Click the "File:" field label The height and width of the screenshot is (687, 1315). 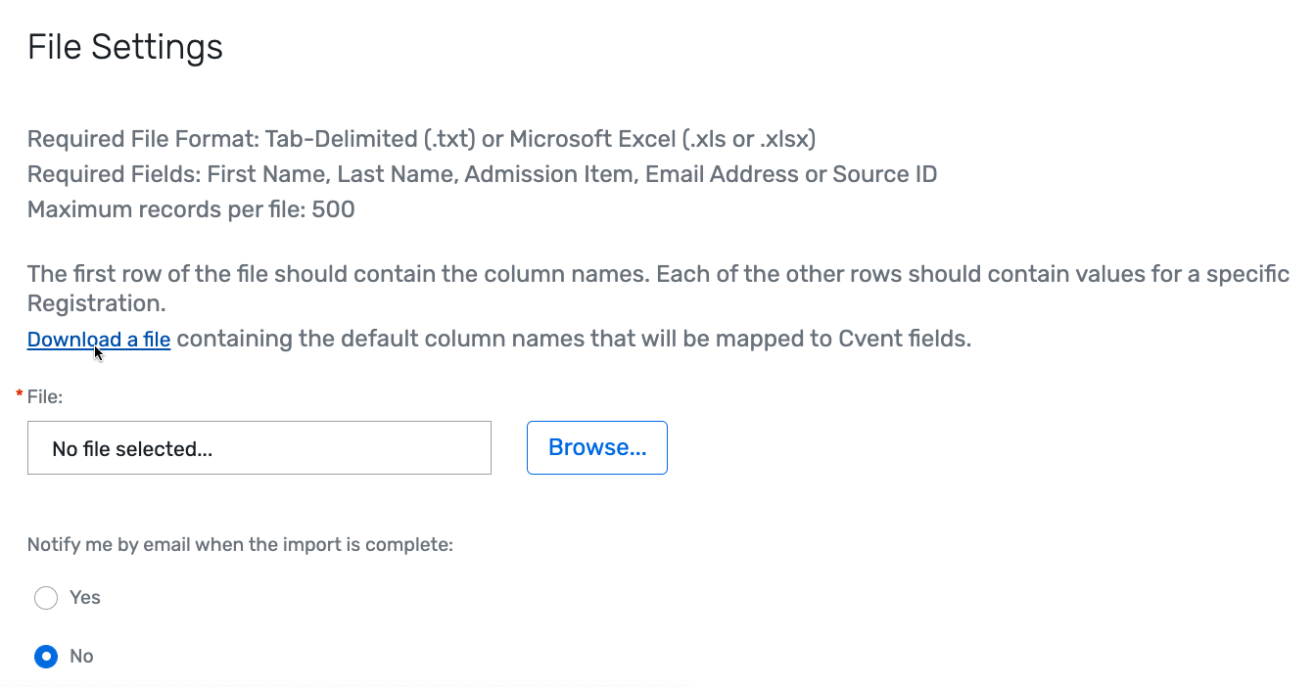45,396
